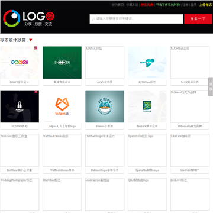This screenshot has width=213, height=213.
Task: Open the MonCaprise蛋糕店 placeholder image
Action: tap(105, 195)
